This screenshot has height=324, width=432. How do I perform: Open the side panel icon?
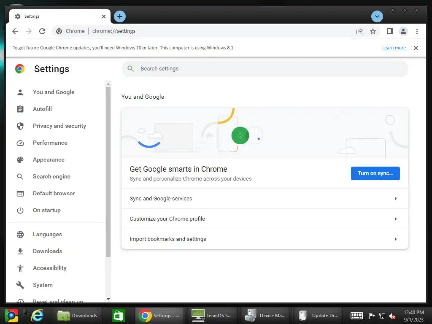389,31
